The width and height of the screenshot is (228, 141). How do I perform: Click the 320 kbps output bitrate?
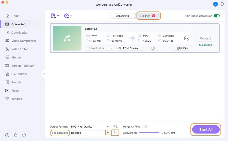tap(168, 36)
